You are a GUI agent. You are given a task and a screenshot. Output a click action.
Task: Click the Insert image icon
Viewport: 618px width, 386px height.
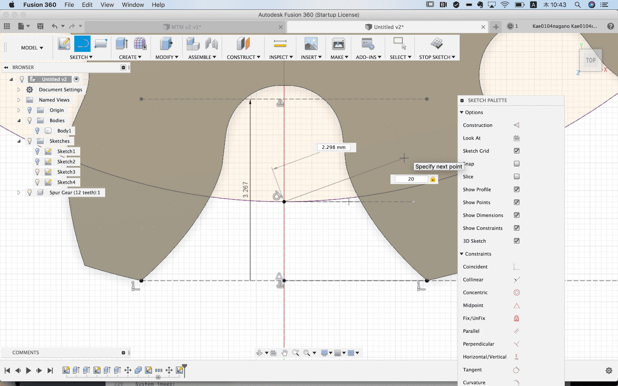pos(311,44)
